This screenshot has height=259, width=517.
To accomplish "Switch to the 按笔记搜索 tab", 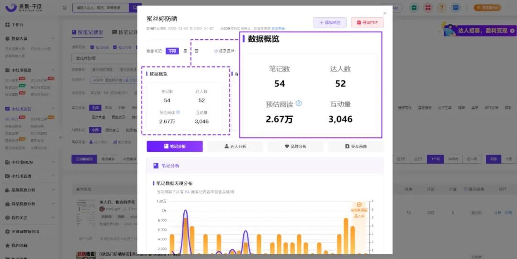I will pyautogui.click(x=88, y=33).
